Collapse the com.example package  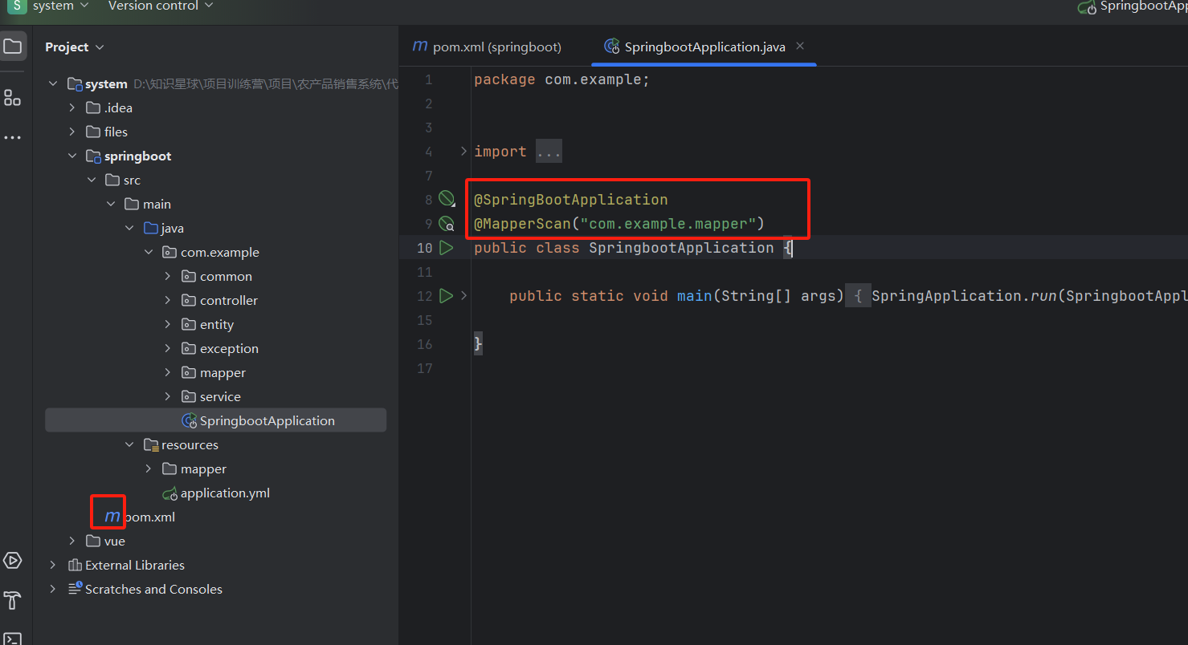click(x=149, y=252)
